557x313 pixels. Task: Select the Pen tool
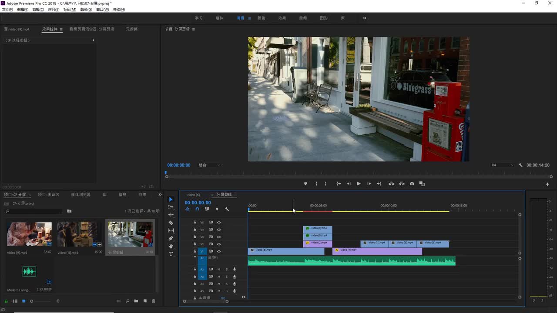(x=171, y=238)
